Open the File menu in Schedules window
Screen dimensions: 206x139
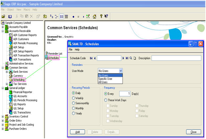[x=71, y=50]
